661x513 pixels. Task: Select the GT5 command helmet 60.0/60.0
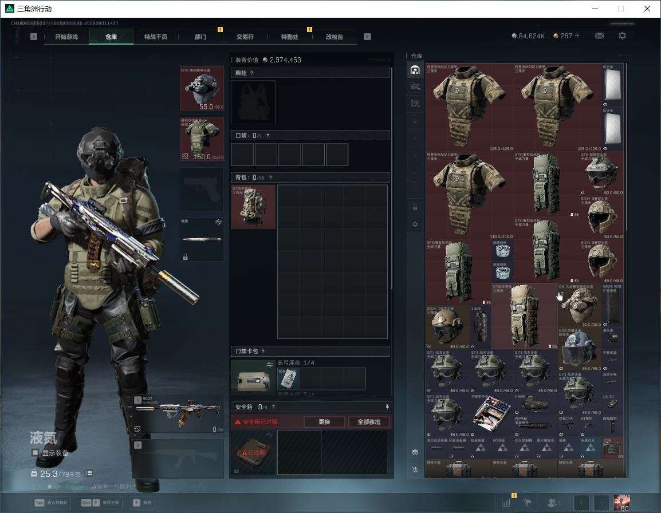coord(601,173)
